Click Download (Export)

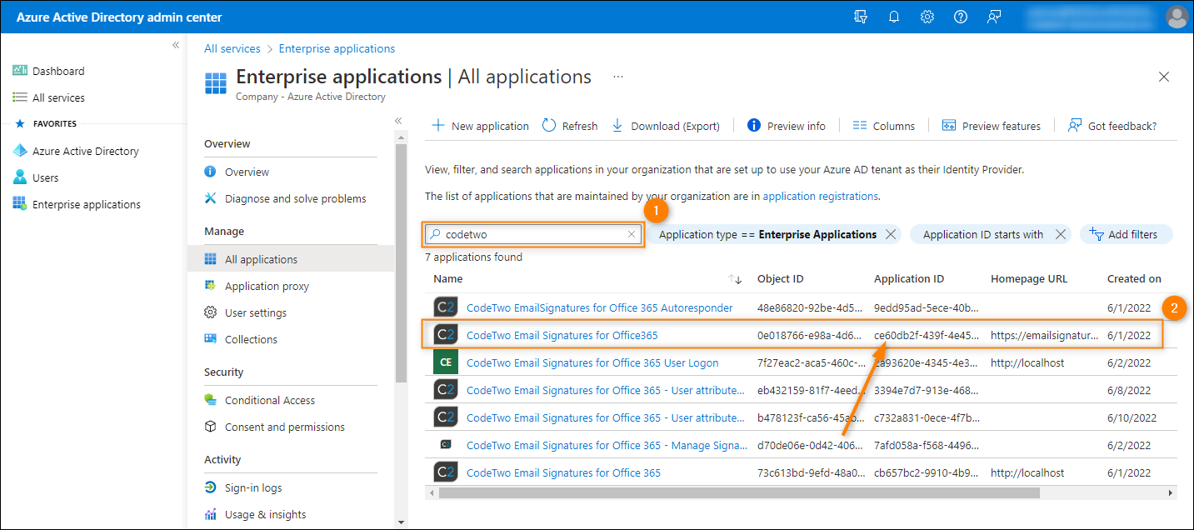[x=666, y=126]
